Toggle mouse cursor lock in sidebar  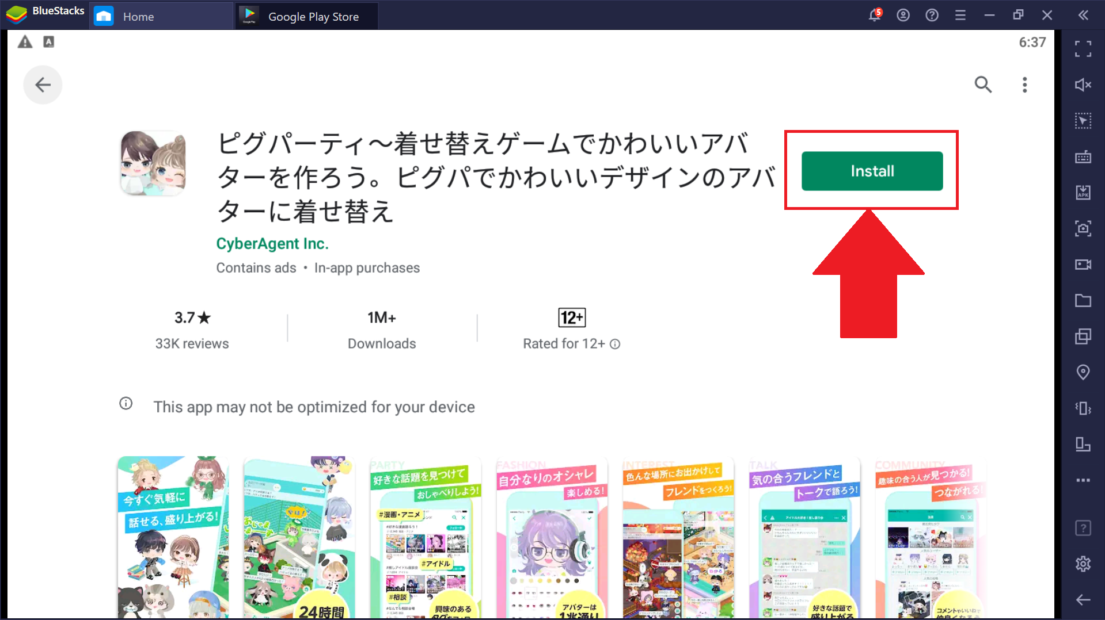coord(1083,121)
